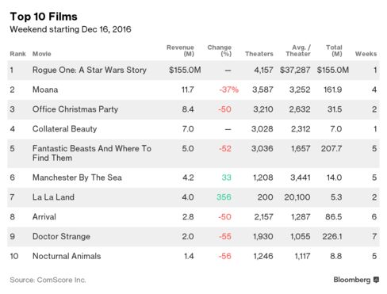This screenshot has height=294, width=387.
Task: Click Manchester By The Sea title
Action: click(x=77, y=178)
